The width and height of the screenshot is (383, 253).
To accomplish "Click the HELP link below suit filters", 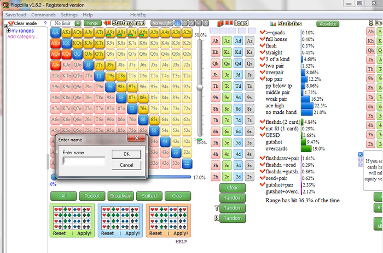I will click(181, 242).
